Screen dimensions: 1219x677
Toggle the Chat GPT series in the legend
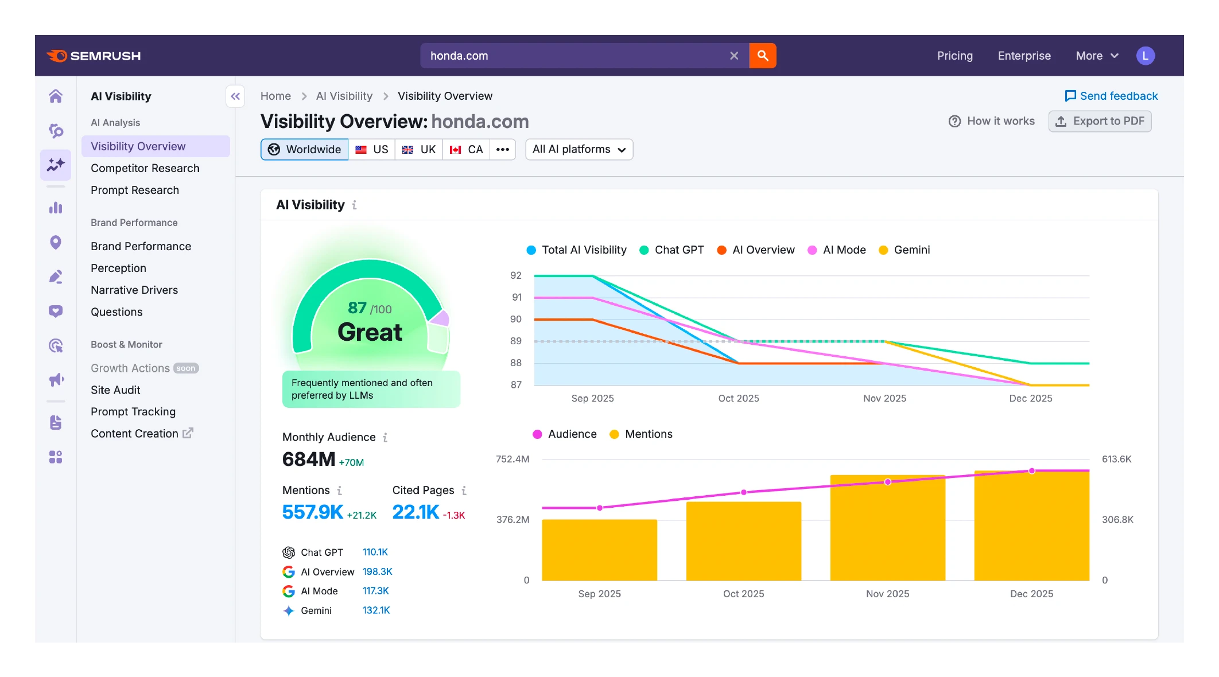tap(671, 250)
